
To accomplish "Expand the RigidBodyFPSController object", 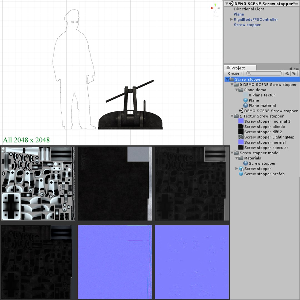I will (231, 19).
